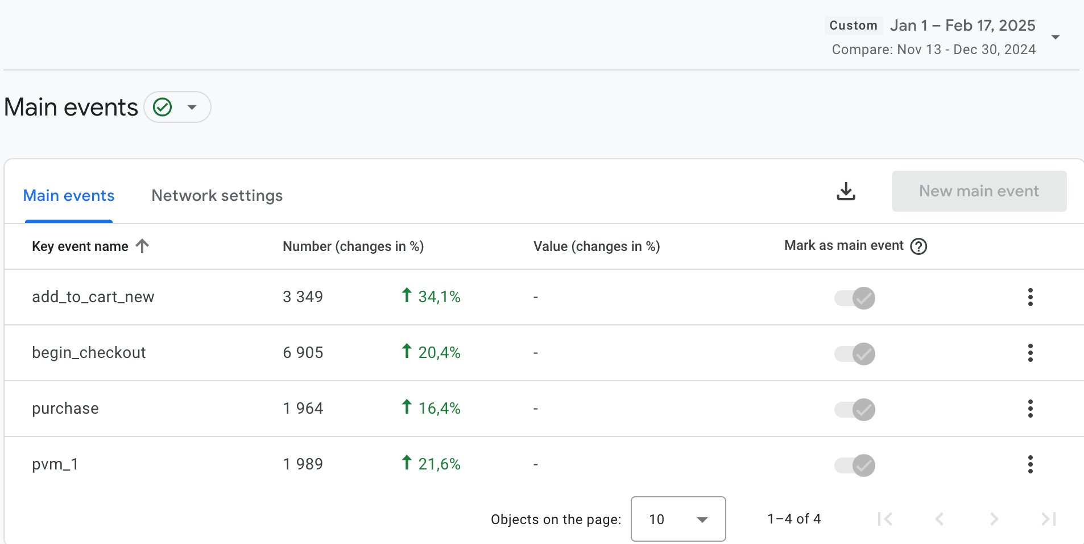This screenshot has width=1084, height=544.
Task: Click the 21,6% change value
Action: pyautogui.click(x=439, y=464)
